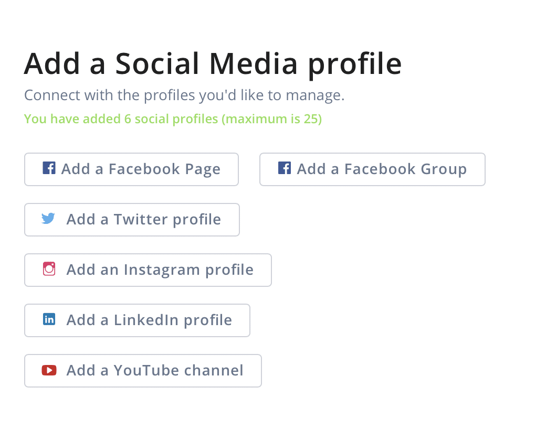Click the 'Connect with the profiles' subtitle text
The image size is (546, 430).
pos(184,95)
